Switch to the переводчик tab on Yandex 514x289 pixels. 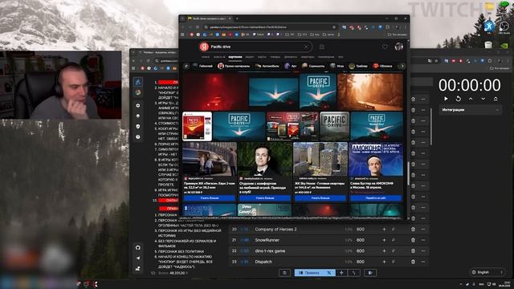(326, 57)
